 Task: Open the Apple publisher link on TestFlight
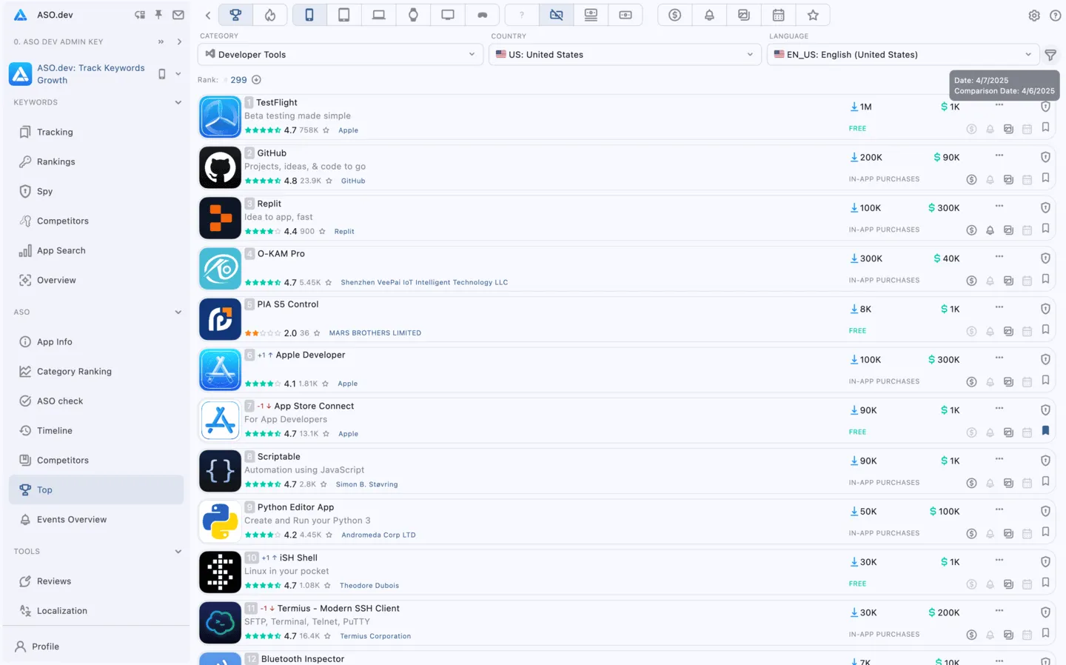348,130
